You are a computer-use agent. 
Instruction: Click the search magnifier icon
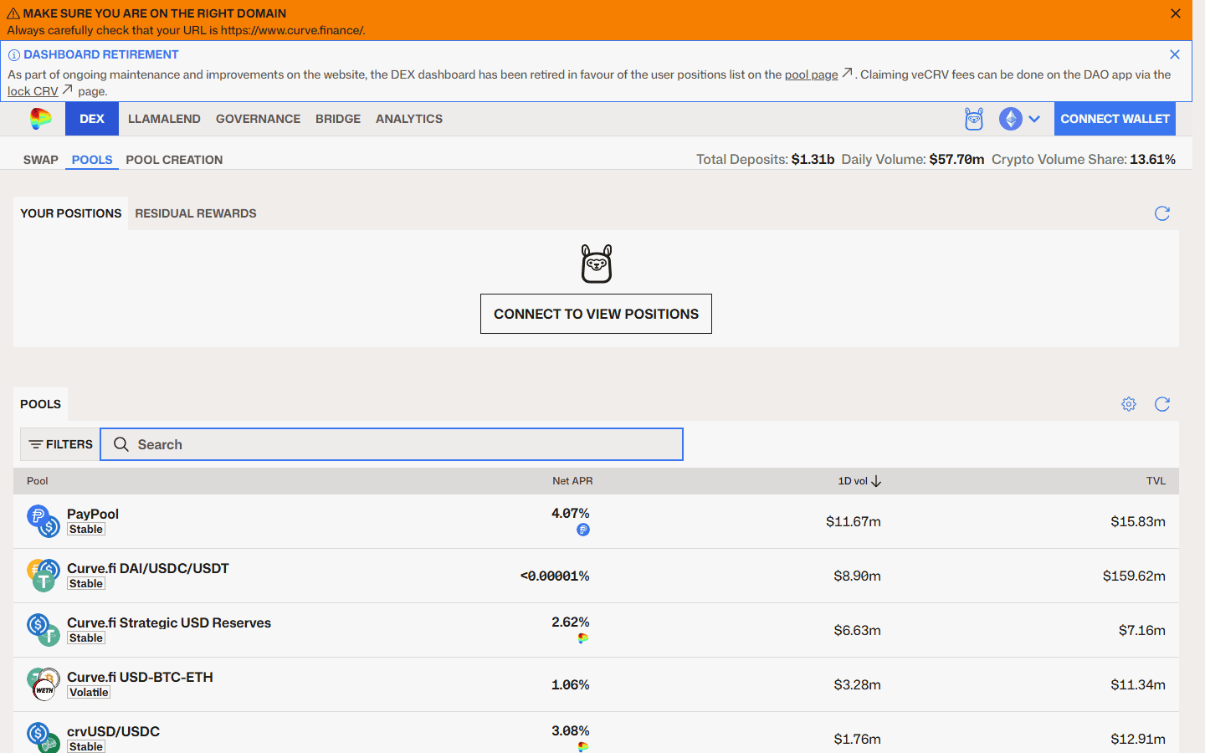(121, 444)
